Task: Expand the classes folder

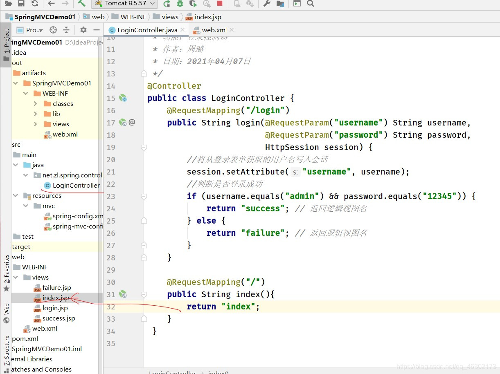Action: tap(36, 103)
